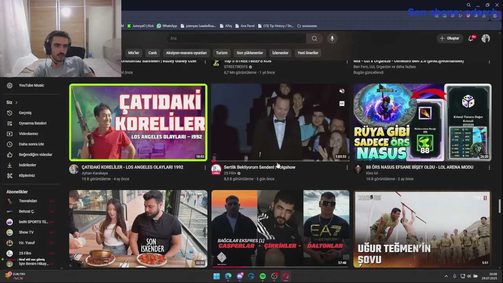Viewport: 503px width, 283px height.
Task: Click the Oluştur create button
Action: [x=449, y=38]
